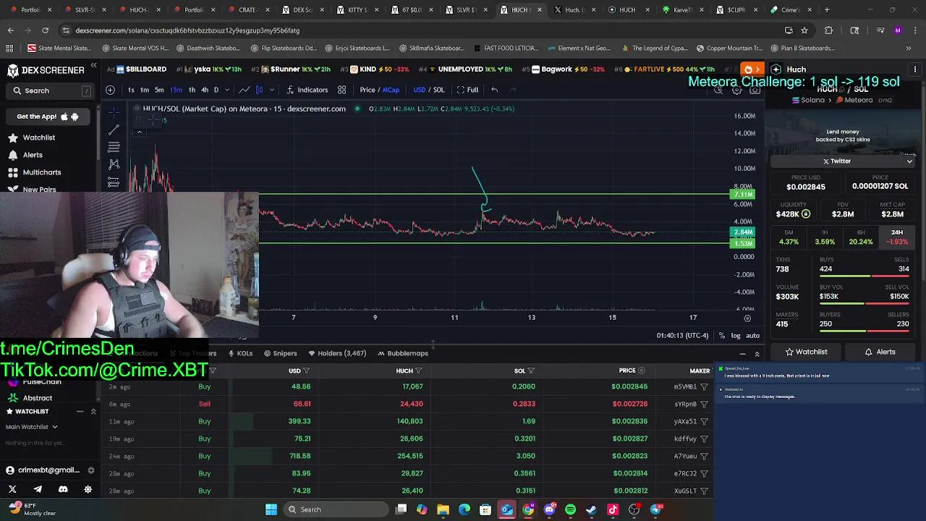Open the Bubblemaps tab
The image size is (926, 521).
402,353
